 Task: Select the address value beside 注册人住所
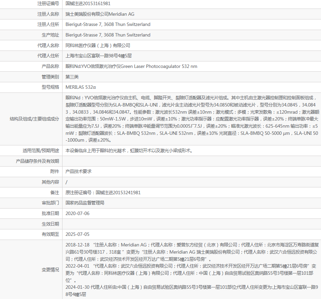108,24
